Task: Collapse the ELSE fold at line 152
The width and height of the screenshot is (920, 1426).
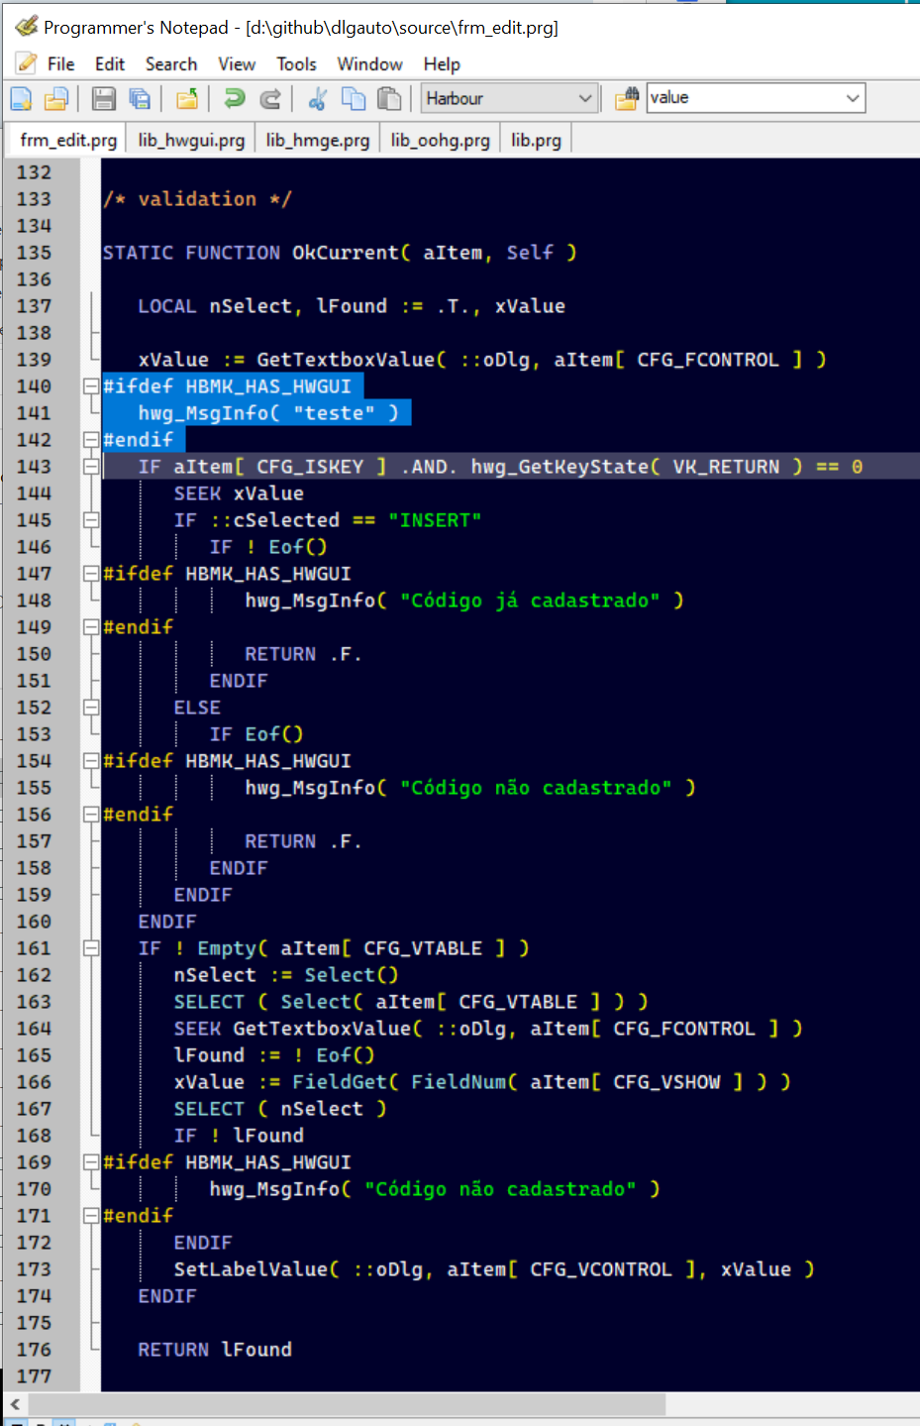Action: 91,707
